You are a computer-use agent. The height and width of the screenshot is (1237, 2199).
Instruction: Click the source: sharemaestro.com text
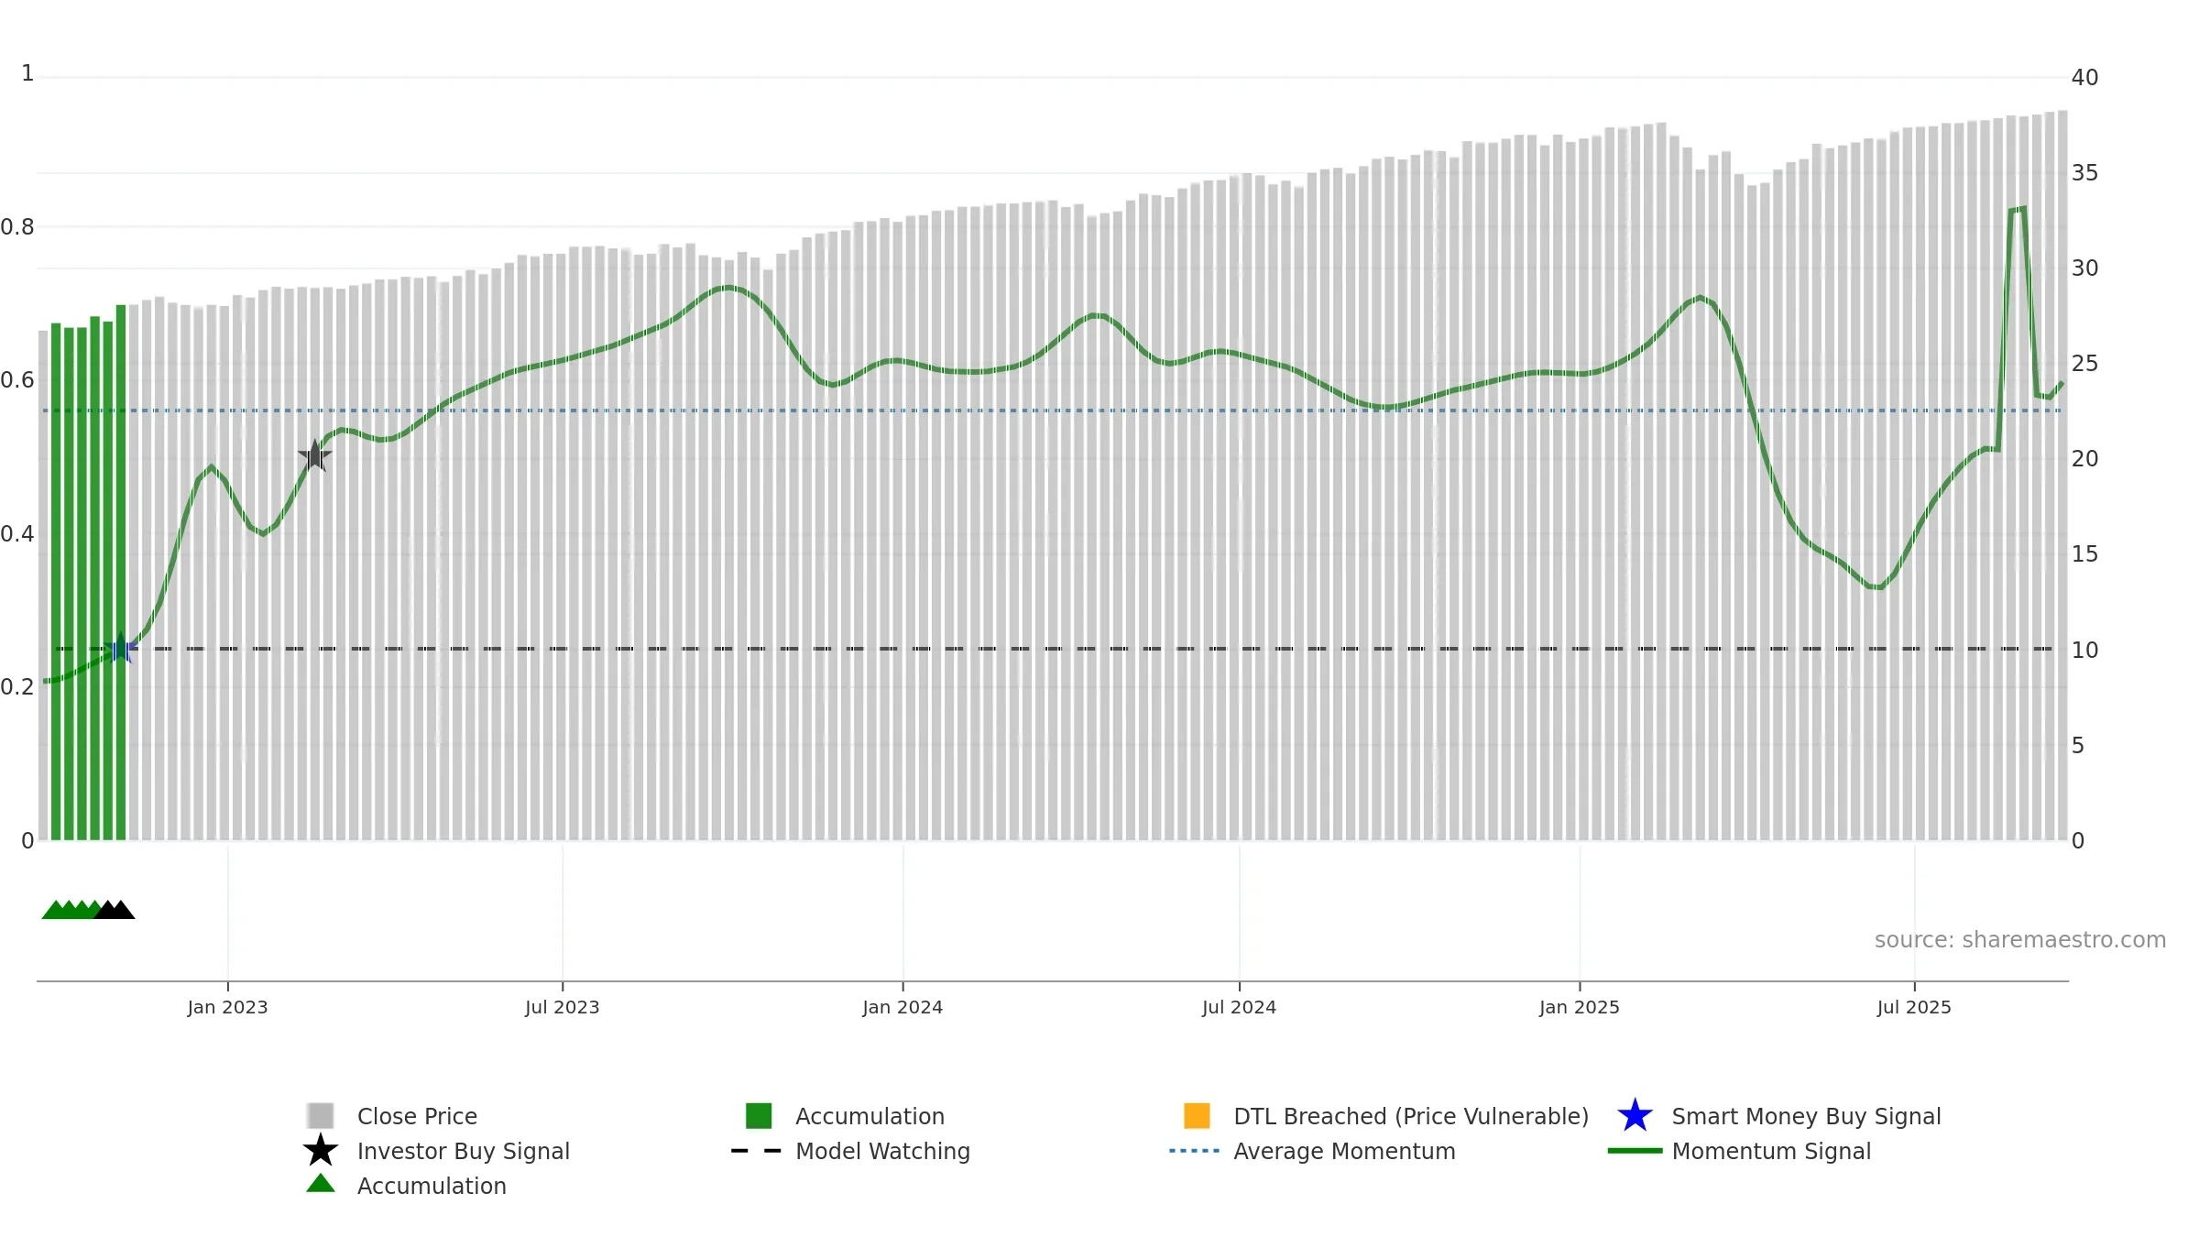pos(2020,940)
